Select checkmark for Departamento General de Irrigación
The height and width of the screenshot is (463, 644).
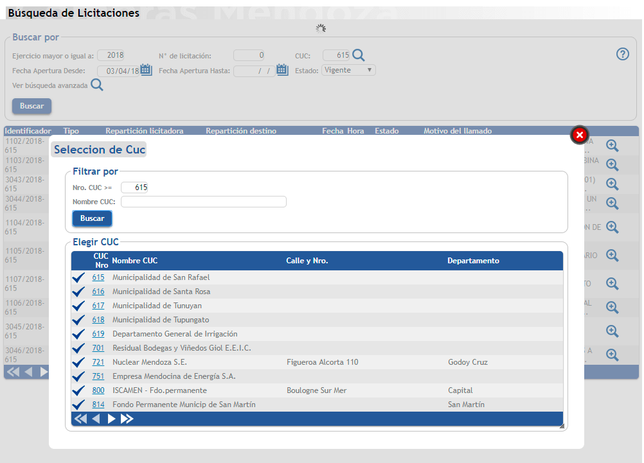click(78, 334)
